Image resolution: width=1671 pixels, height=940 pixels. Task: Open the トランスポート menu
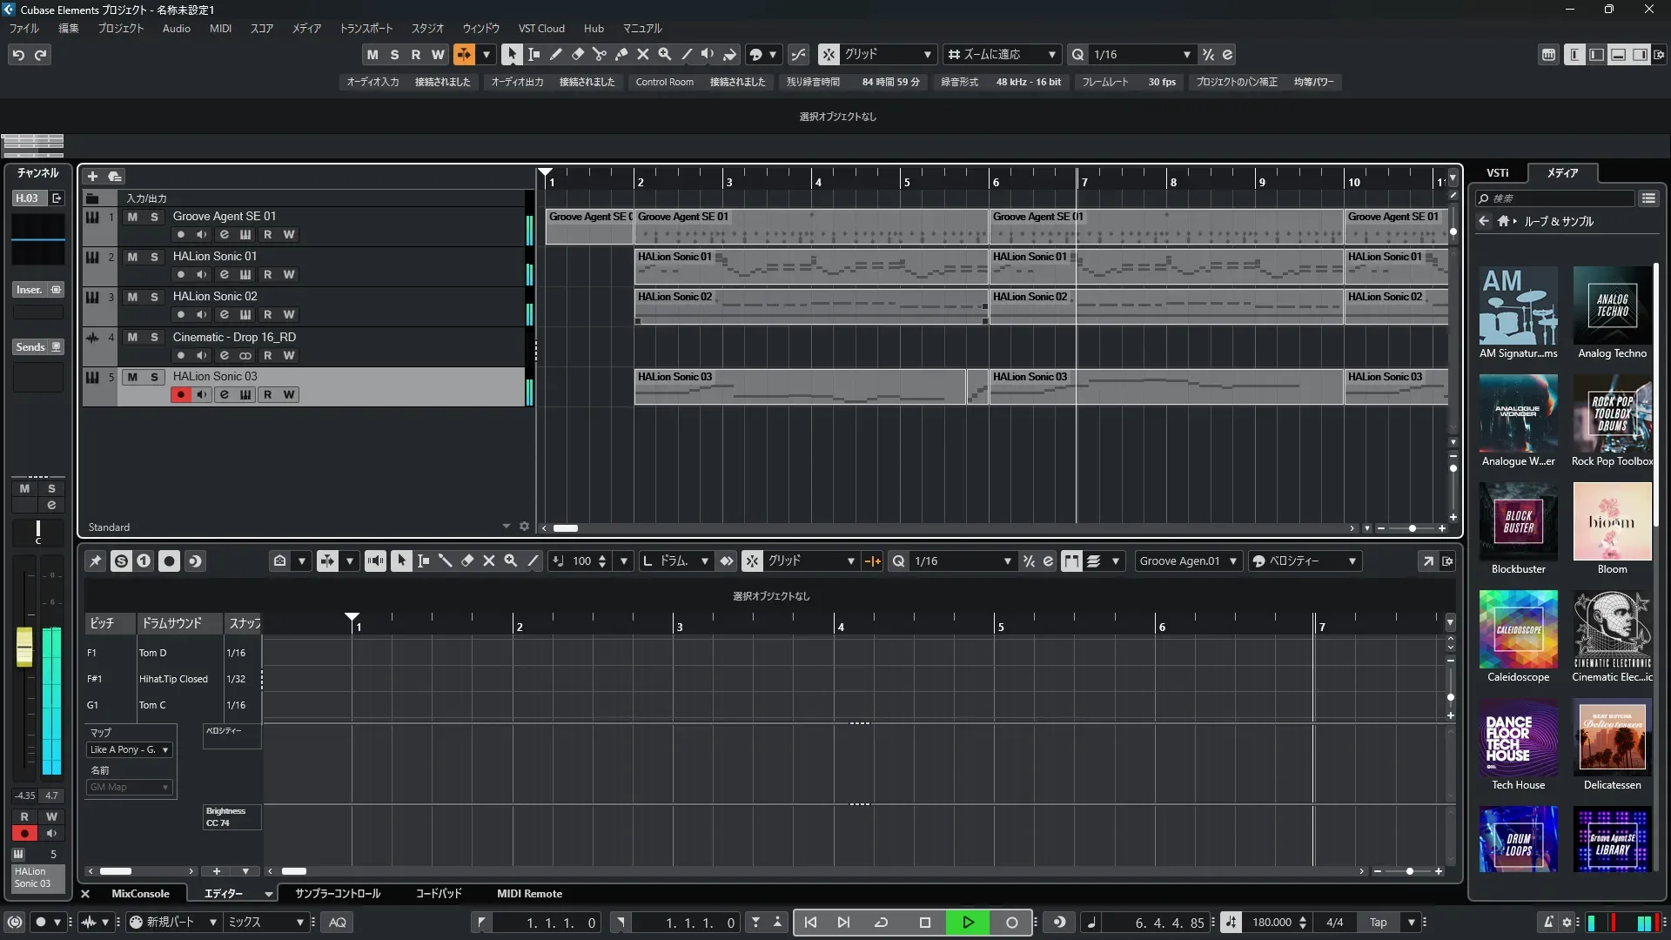click(x=366, y=29)
